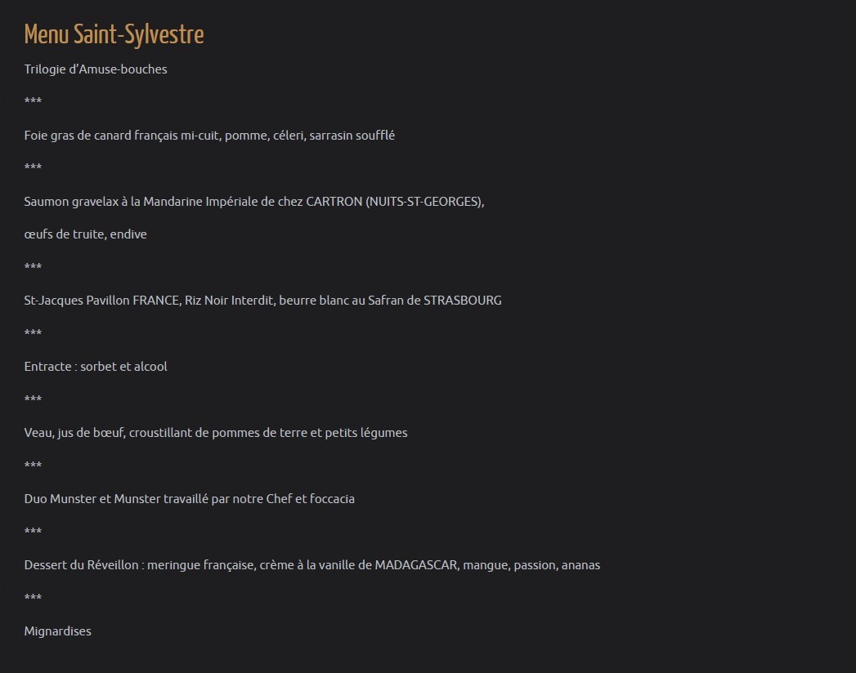Click the mangue, passion, ananas text
856x673 pixels.
tap(531, 565)
